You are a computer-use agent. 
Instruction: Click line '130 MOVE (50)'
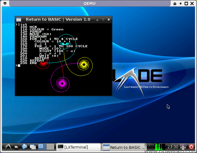click(x=36, y=34)
